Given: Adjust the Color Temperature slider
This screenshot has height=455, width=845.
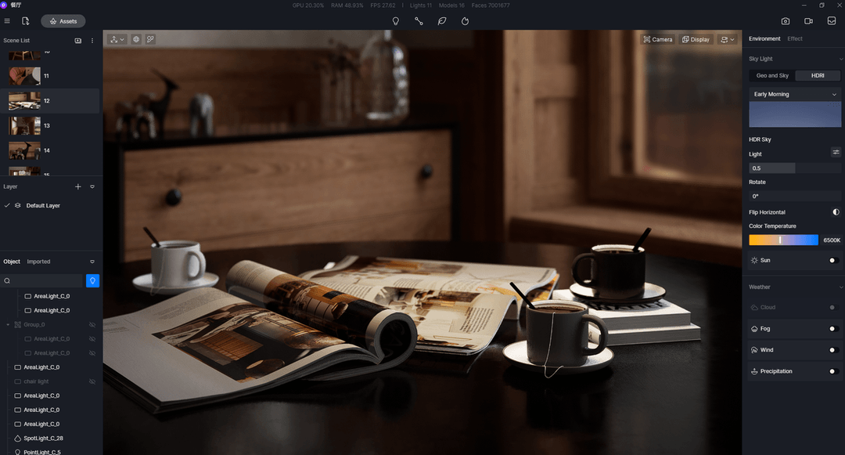Looking at the screenshot, I should (783, 240).
